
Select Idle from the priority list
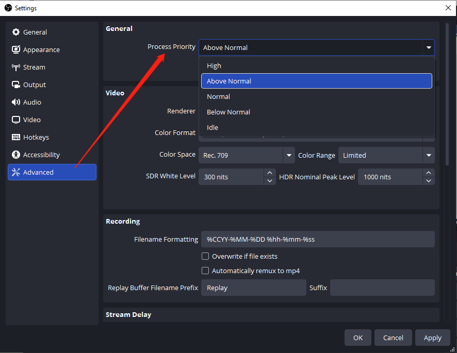point(212,127)
